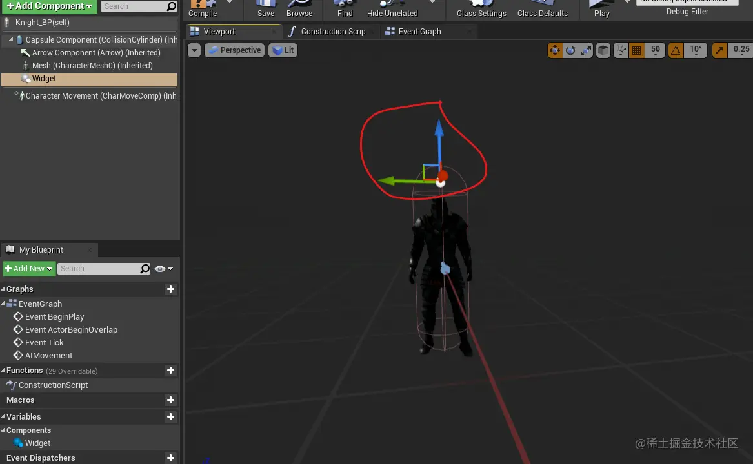Open Perspective view mode menu
This screenshot has height=464, width=753.
point(235,50)
